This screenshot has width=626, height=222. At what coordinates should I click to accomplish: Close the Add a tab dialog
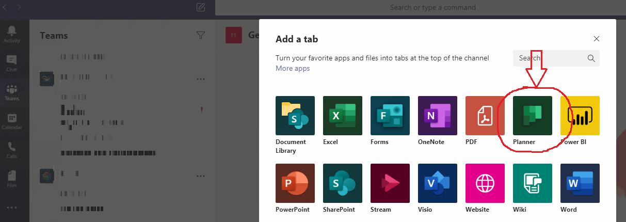point(597,39)
